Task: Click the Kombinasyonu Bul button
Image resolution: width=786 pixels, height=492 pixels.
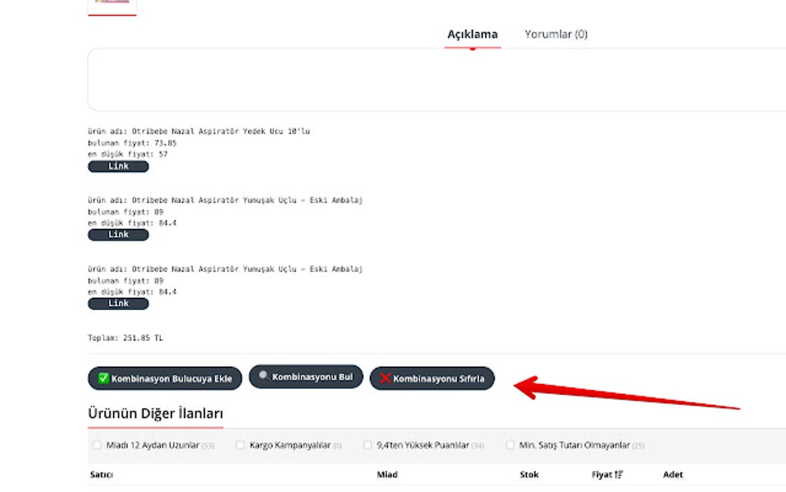Action: coord(306,376)
